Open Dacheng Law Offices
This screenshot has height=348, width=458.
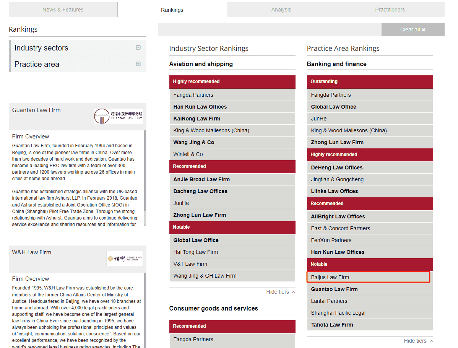pos(232,191)
